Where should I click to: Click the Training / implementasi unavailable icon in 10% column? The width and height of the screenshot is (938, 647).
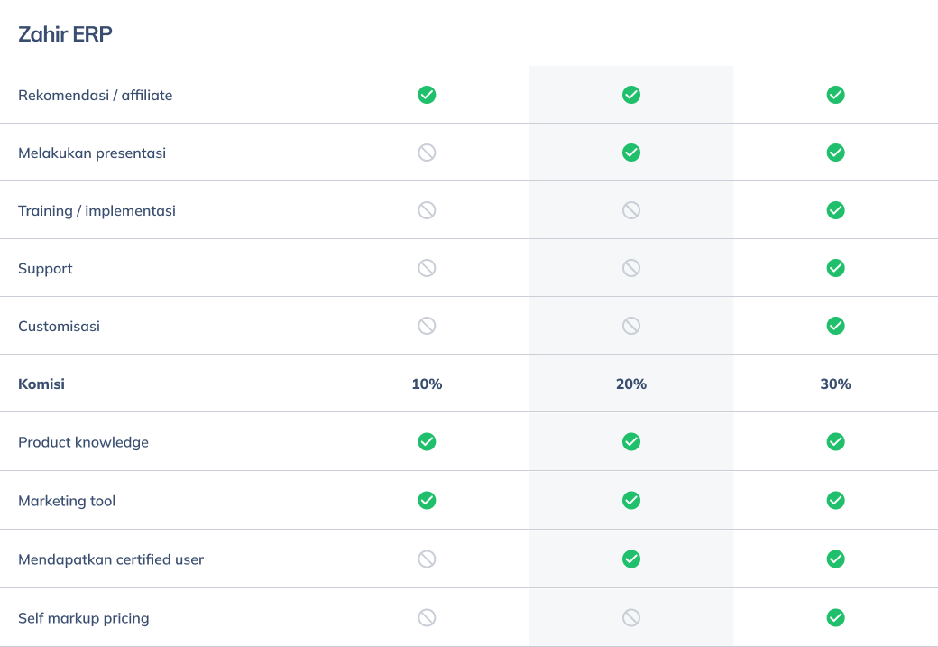pos(427,210)
